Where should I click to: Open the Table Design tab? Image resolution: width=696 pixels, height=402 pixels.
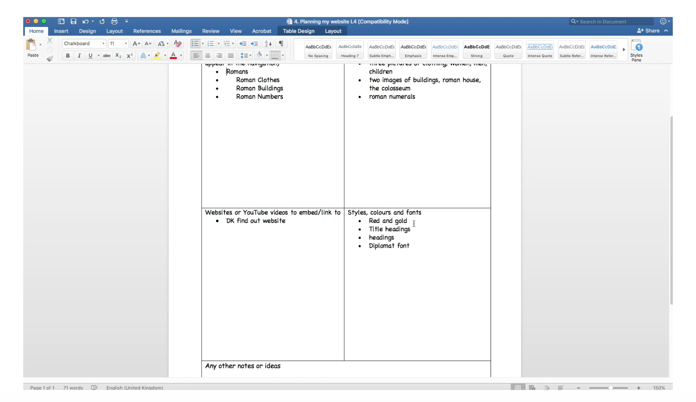pos(299,31)
